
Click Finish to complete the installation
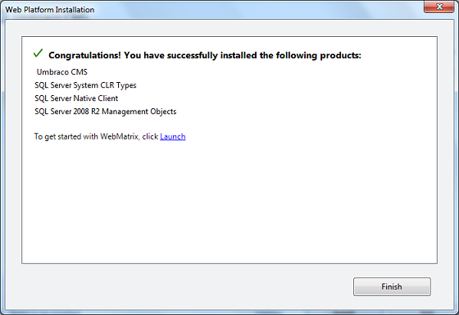tap(392, 286)
